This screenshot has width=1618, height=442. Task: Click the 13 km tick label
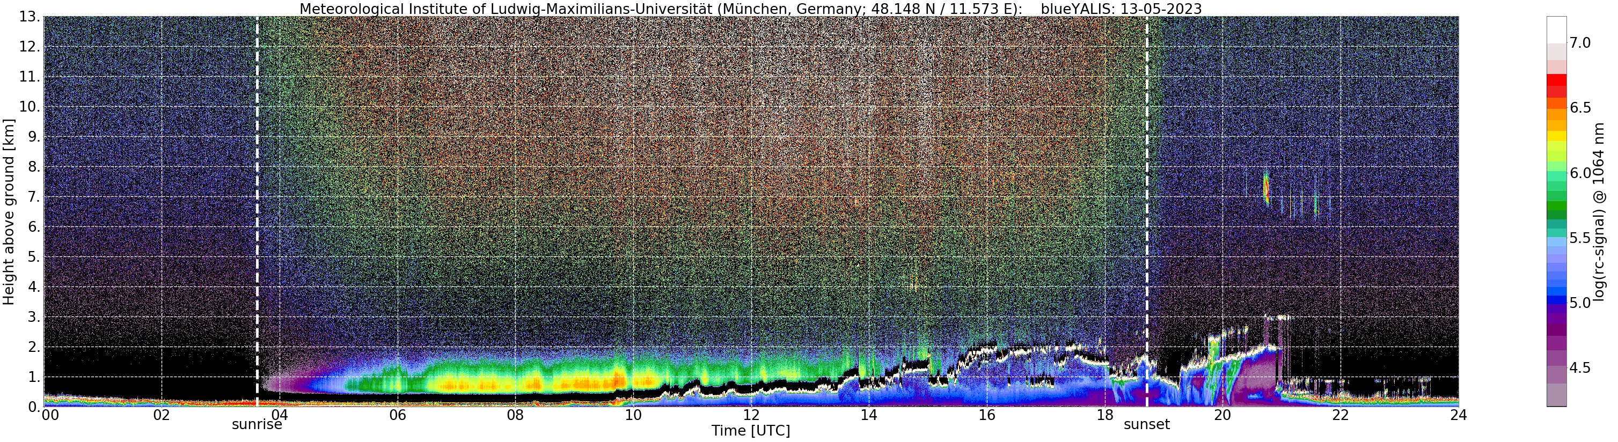click(29, 17)
